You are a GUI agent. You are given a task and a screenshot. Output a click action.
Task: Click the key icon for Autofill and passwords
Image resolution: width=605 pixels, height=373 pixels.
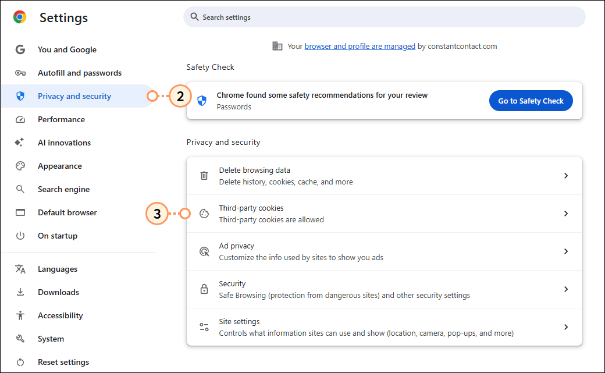pyautogui.click(x=20, y=73)
